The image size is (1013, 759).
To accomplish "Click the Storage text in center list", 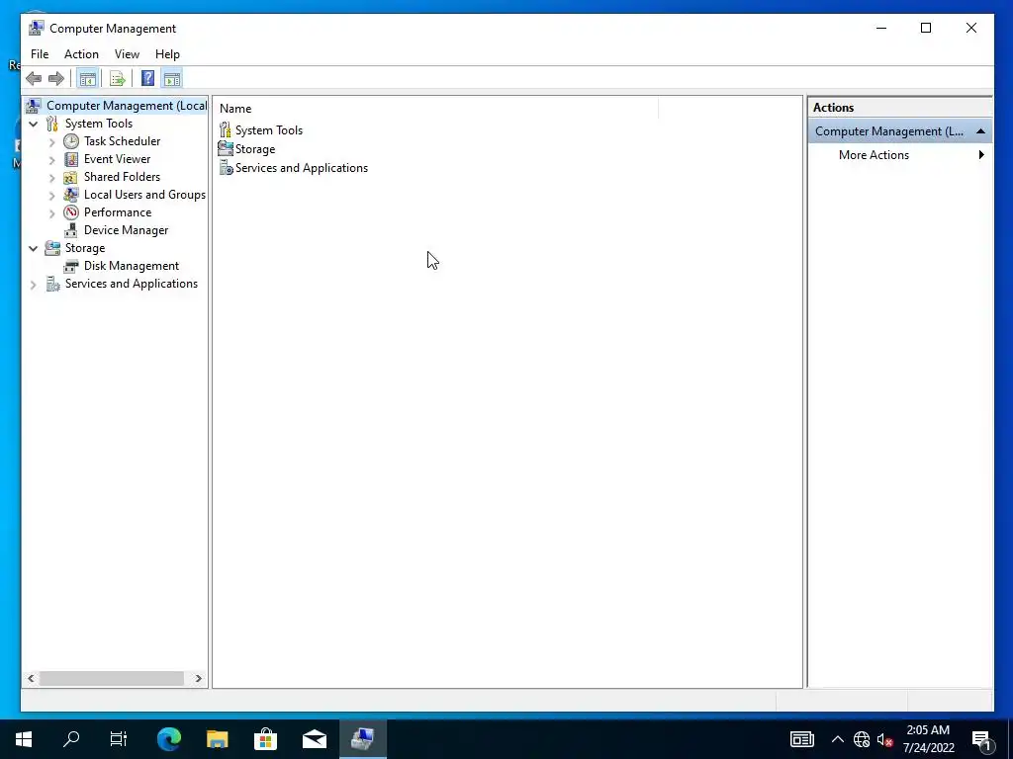I will (x=255, y=149).
